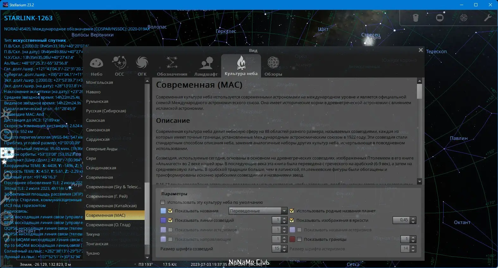Screen dimensions: 498x268
Task: Select Сери sky culture
Action: point(115,158)
